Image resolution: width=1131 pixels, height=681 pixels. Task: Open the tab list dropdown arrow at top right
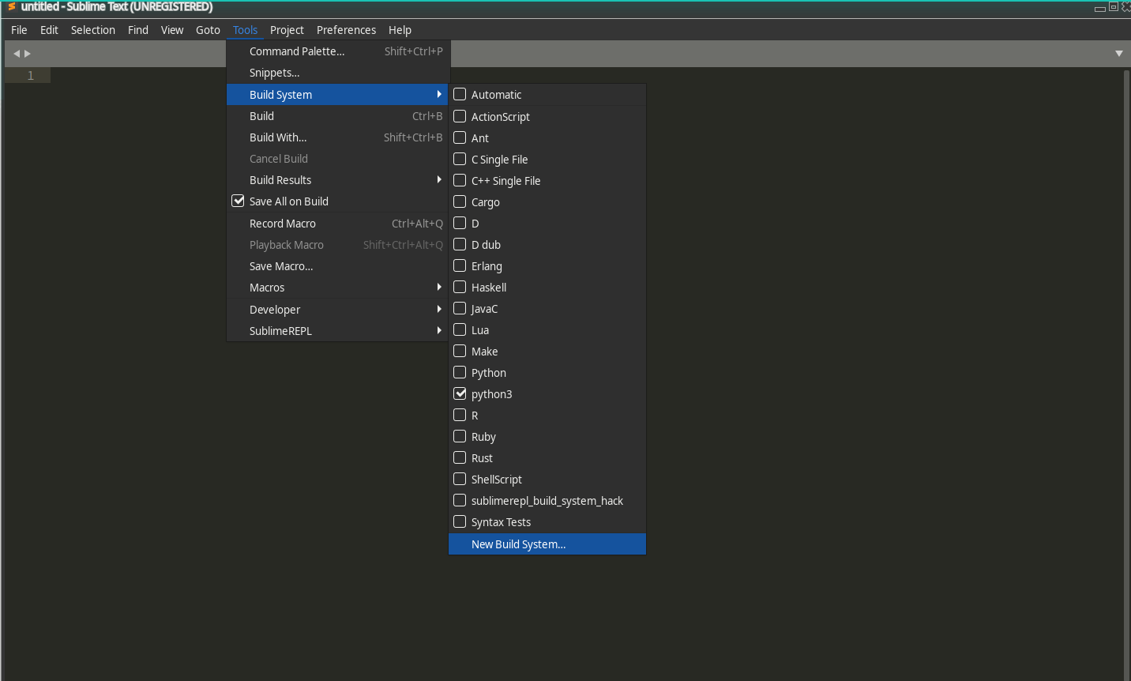pos(1118,54)
